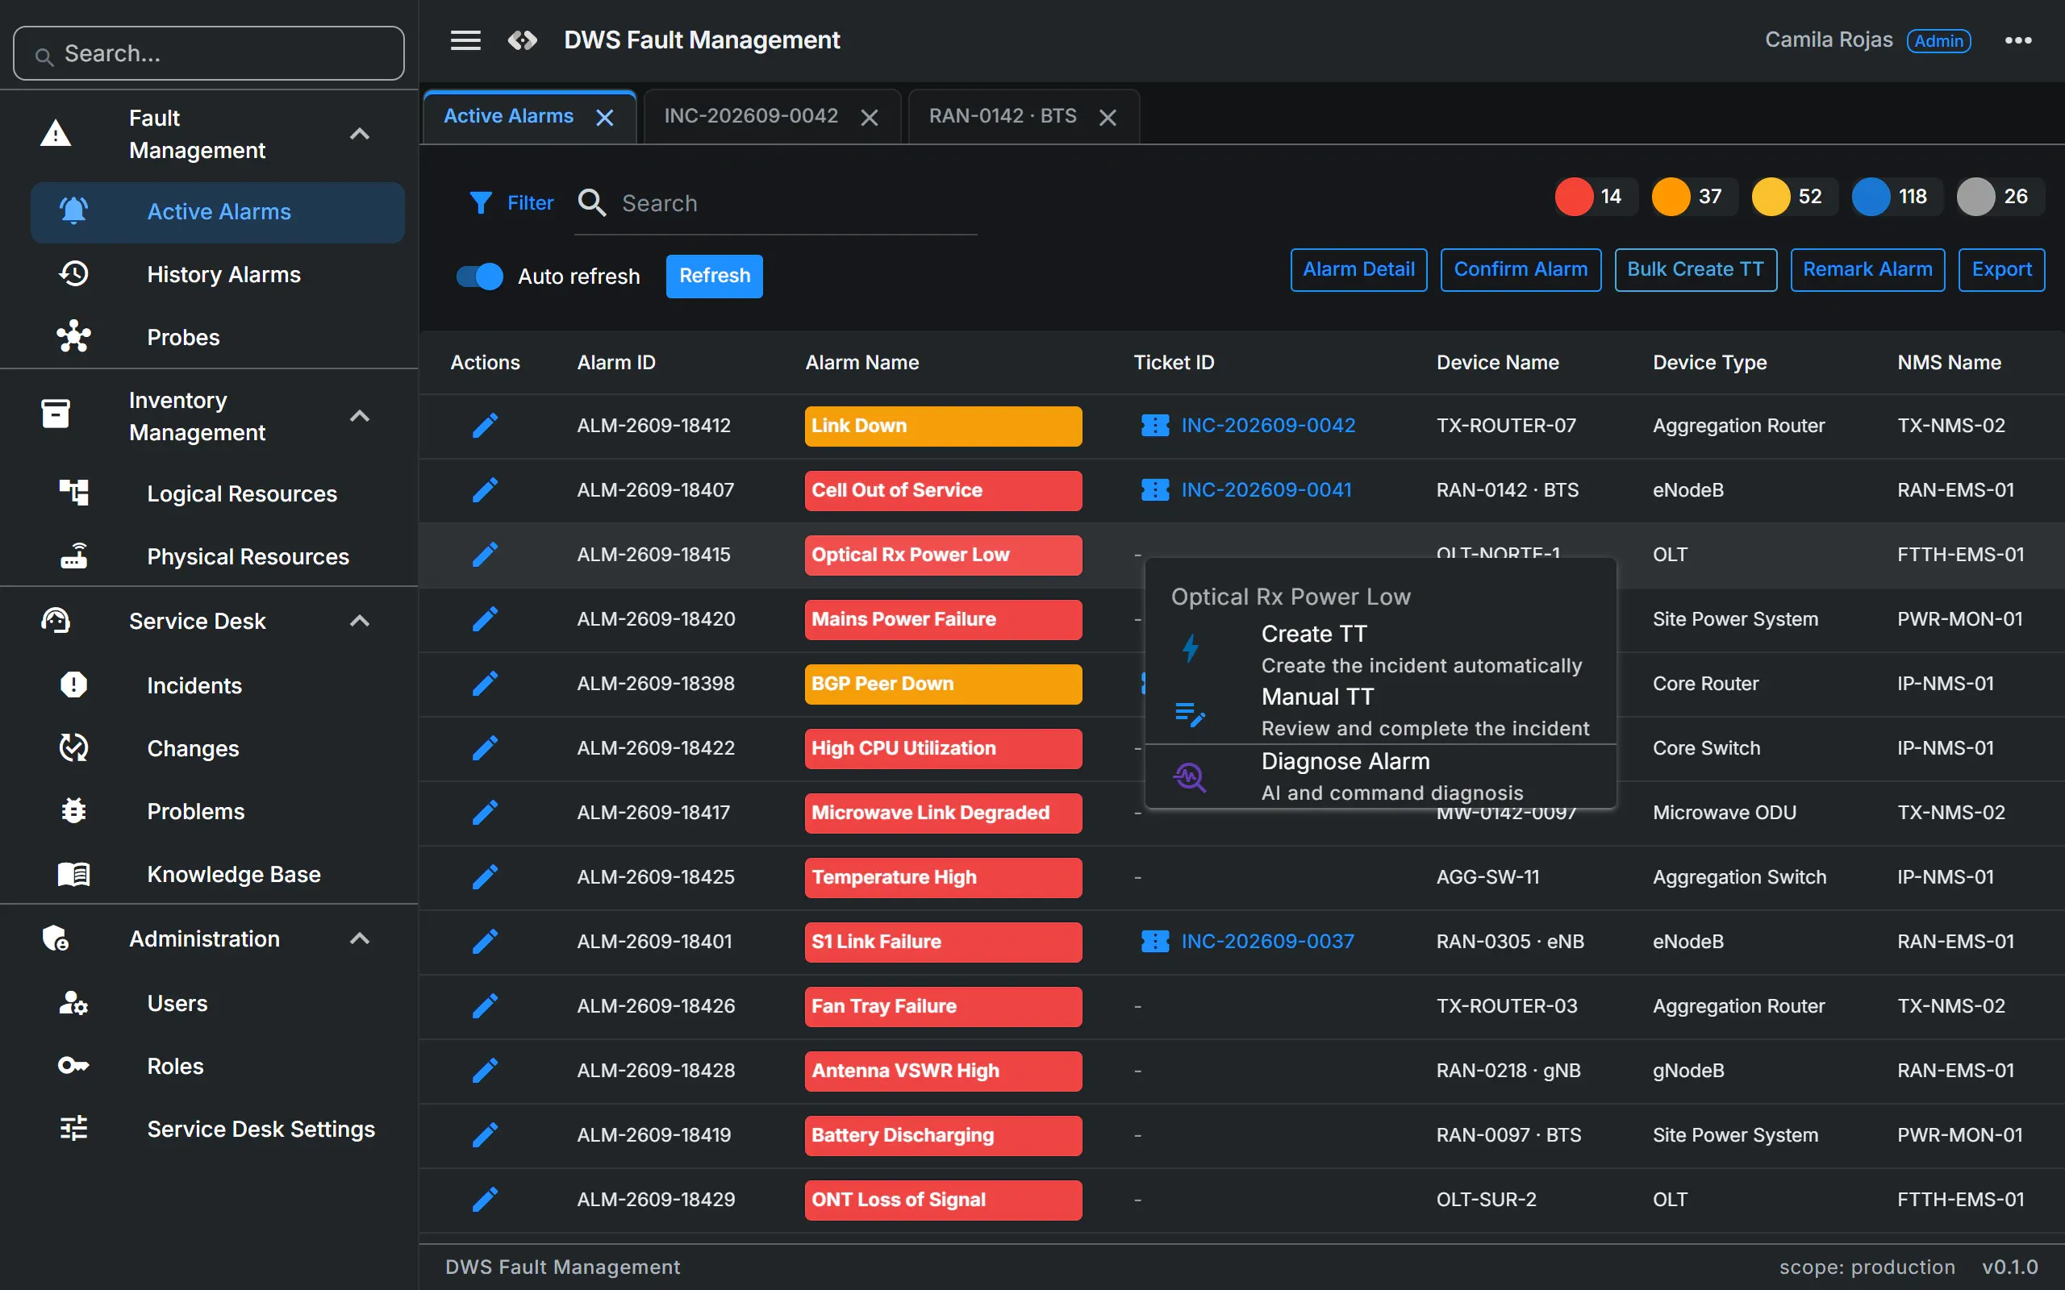Collapse the Administration section
2065x1290 pixels.
(360, 939)
